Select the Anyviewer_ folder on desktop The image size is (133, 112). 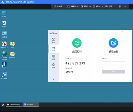tap(12, 55)
